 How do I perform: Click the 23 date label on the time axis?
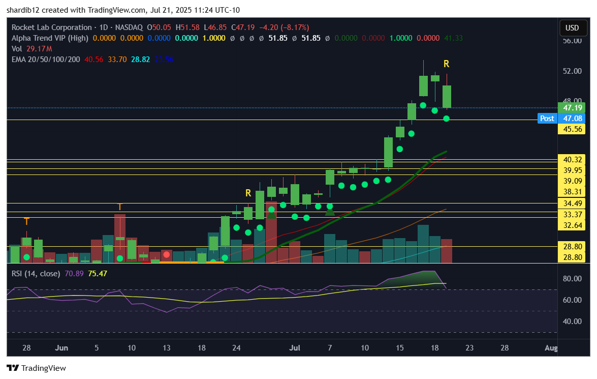470,348
